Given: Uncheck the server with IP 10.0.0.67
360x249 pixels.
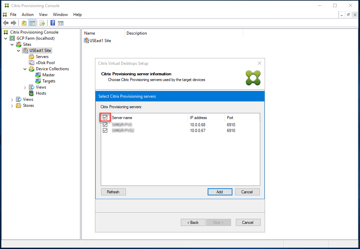Looking at the screenshot, I should pos(105,130).
